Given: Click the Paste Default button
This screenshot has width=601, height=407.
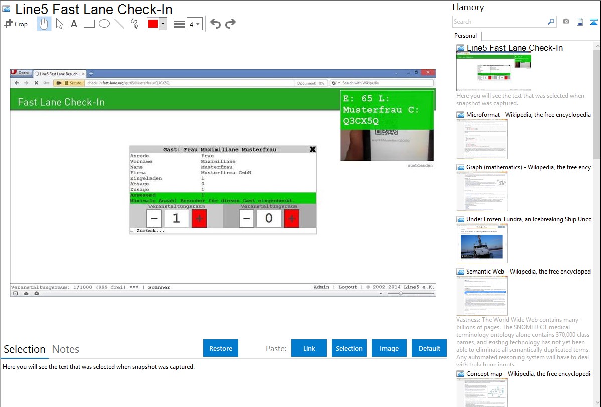Looking at the screenshot, I should [429, 348].
